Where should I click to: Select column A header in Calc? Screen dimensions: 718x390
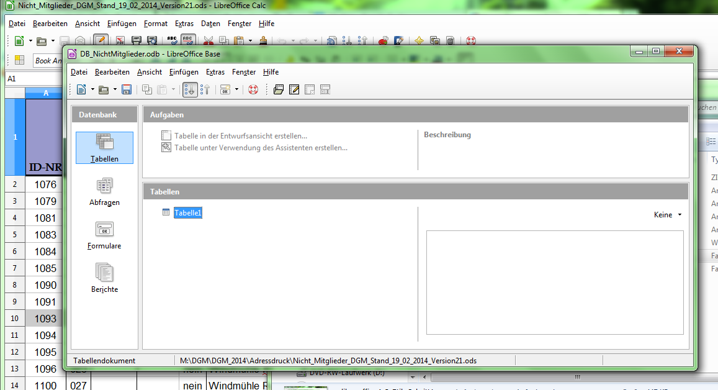(x=44, y=93)
